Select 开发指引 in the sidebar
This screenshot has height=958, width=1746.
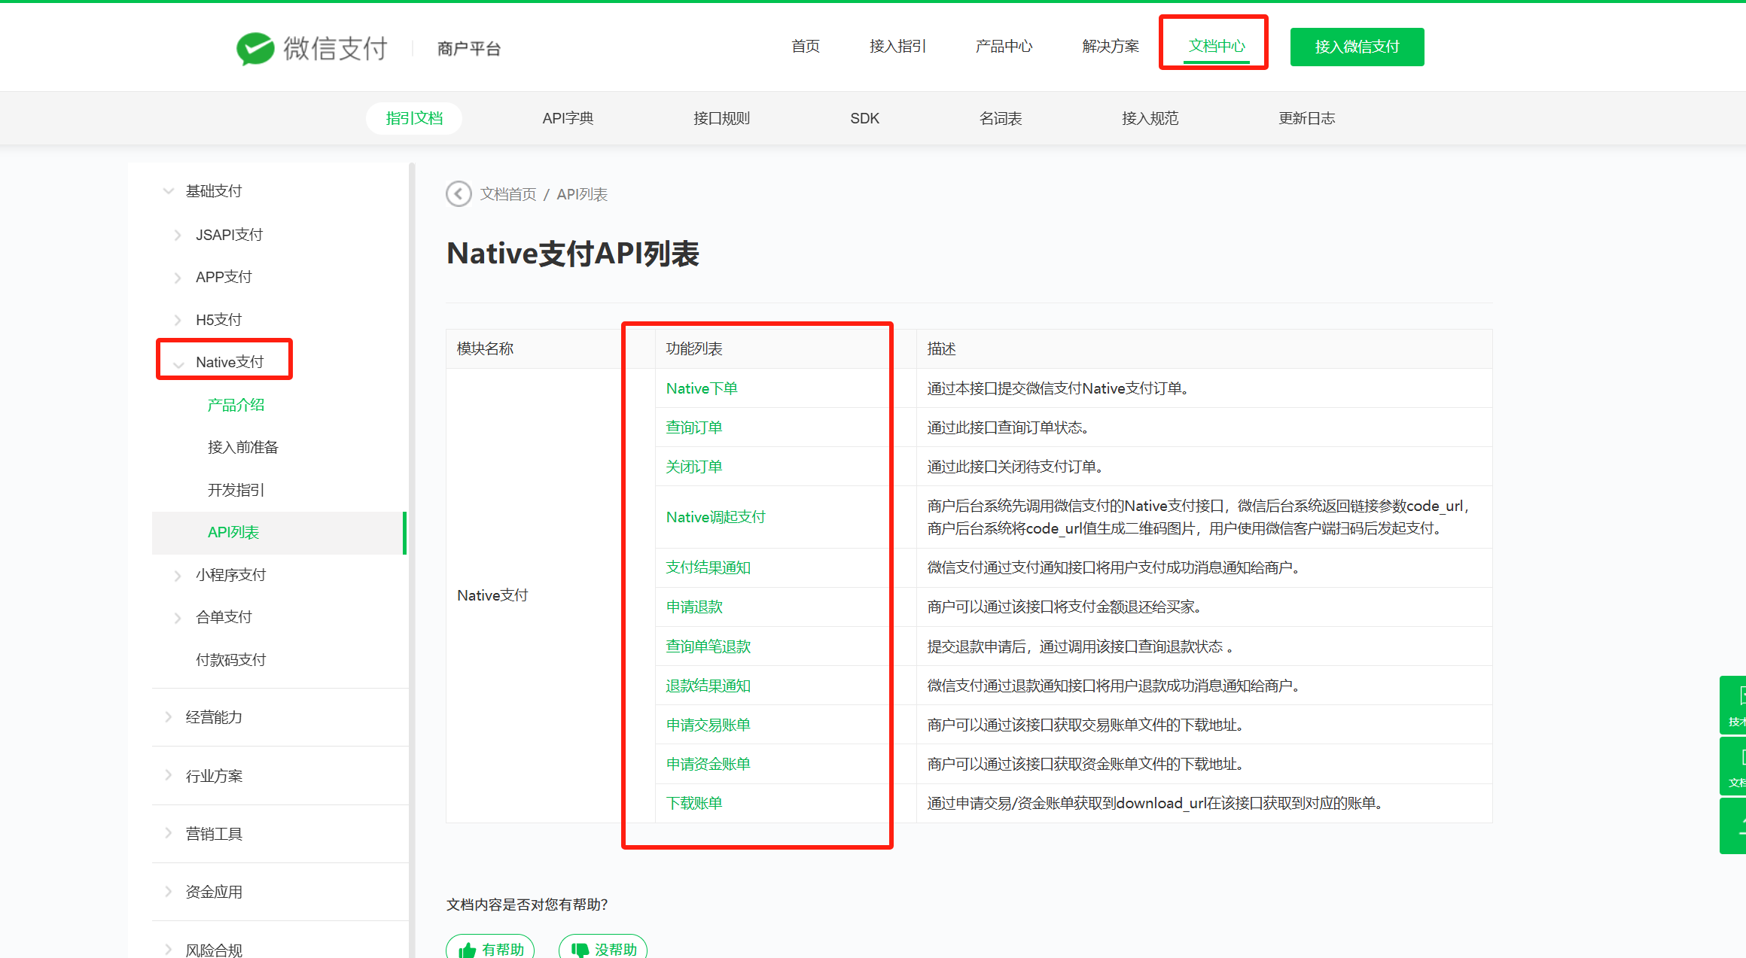[236, 490]
